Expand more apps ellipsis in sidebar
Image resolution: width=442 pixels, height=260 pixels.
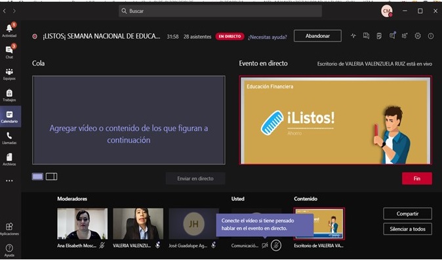point(9,181)
